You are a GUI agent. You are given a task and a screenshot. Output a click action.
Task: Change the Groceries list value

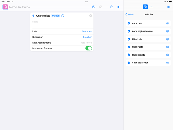[x=87, y=31]
